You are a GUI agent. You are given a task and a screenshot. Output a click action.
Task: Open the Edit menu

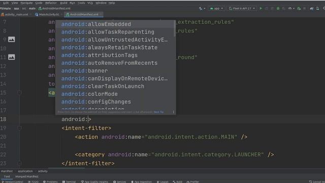click(6, 3)
